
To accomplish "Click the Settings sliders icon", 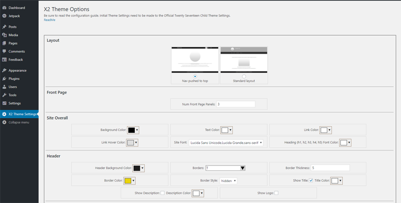I will pyautogui.click(x=5, y=103).
